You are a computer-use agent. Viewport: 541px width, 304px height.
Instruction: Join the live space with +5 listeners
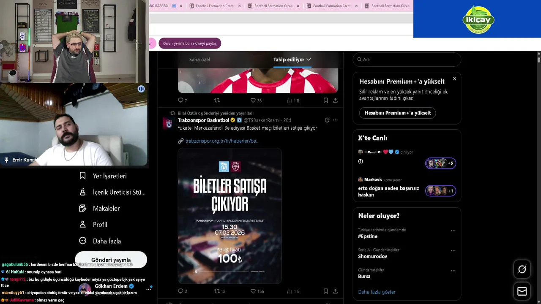pyautogui.click(x=440, y=163)
